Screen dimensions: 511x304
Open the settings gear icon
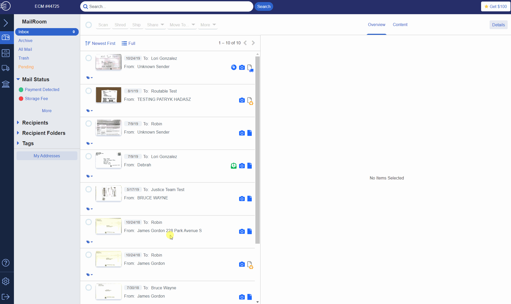[x=6, y=281]
